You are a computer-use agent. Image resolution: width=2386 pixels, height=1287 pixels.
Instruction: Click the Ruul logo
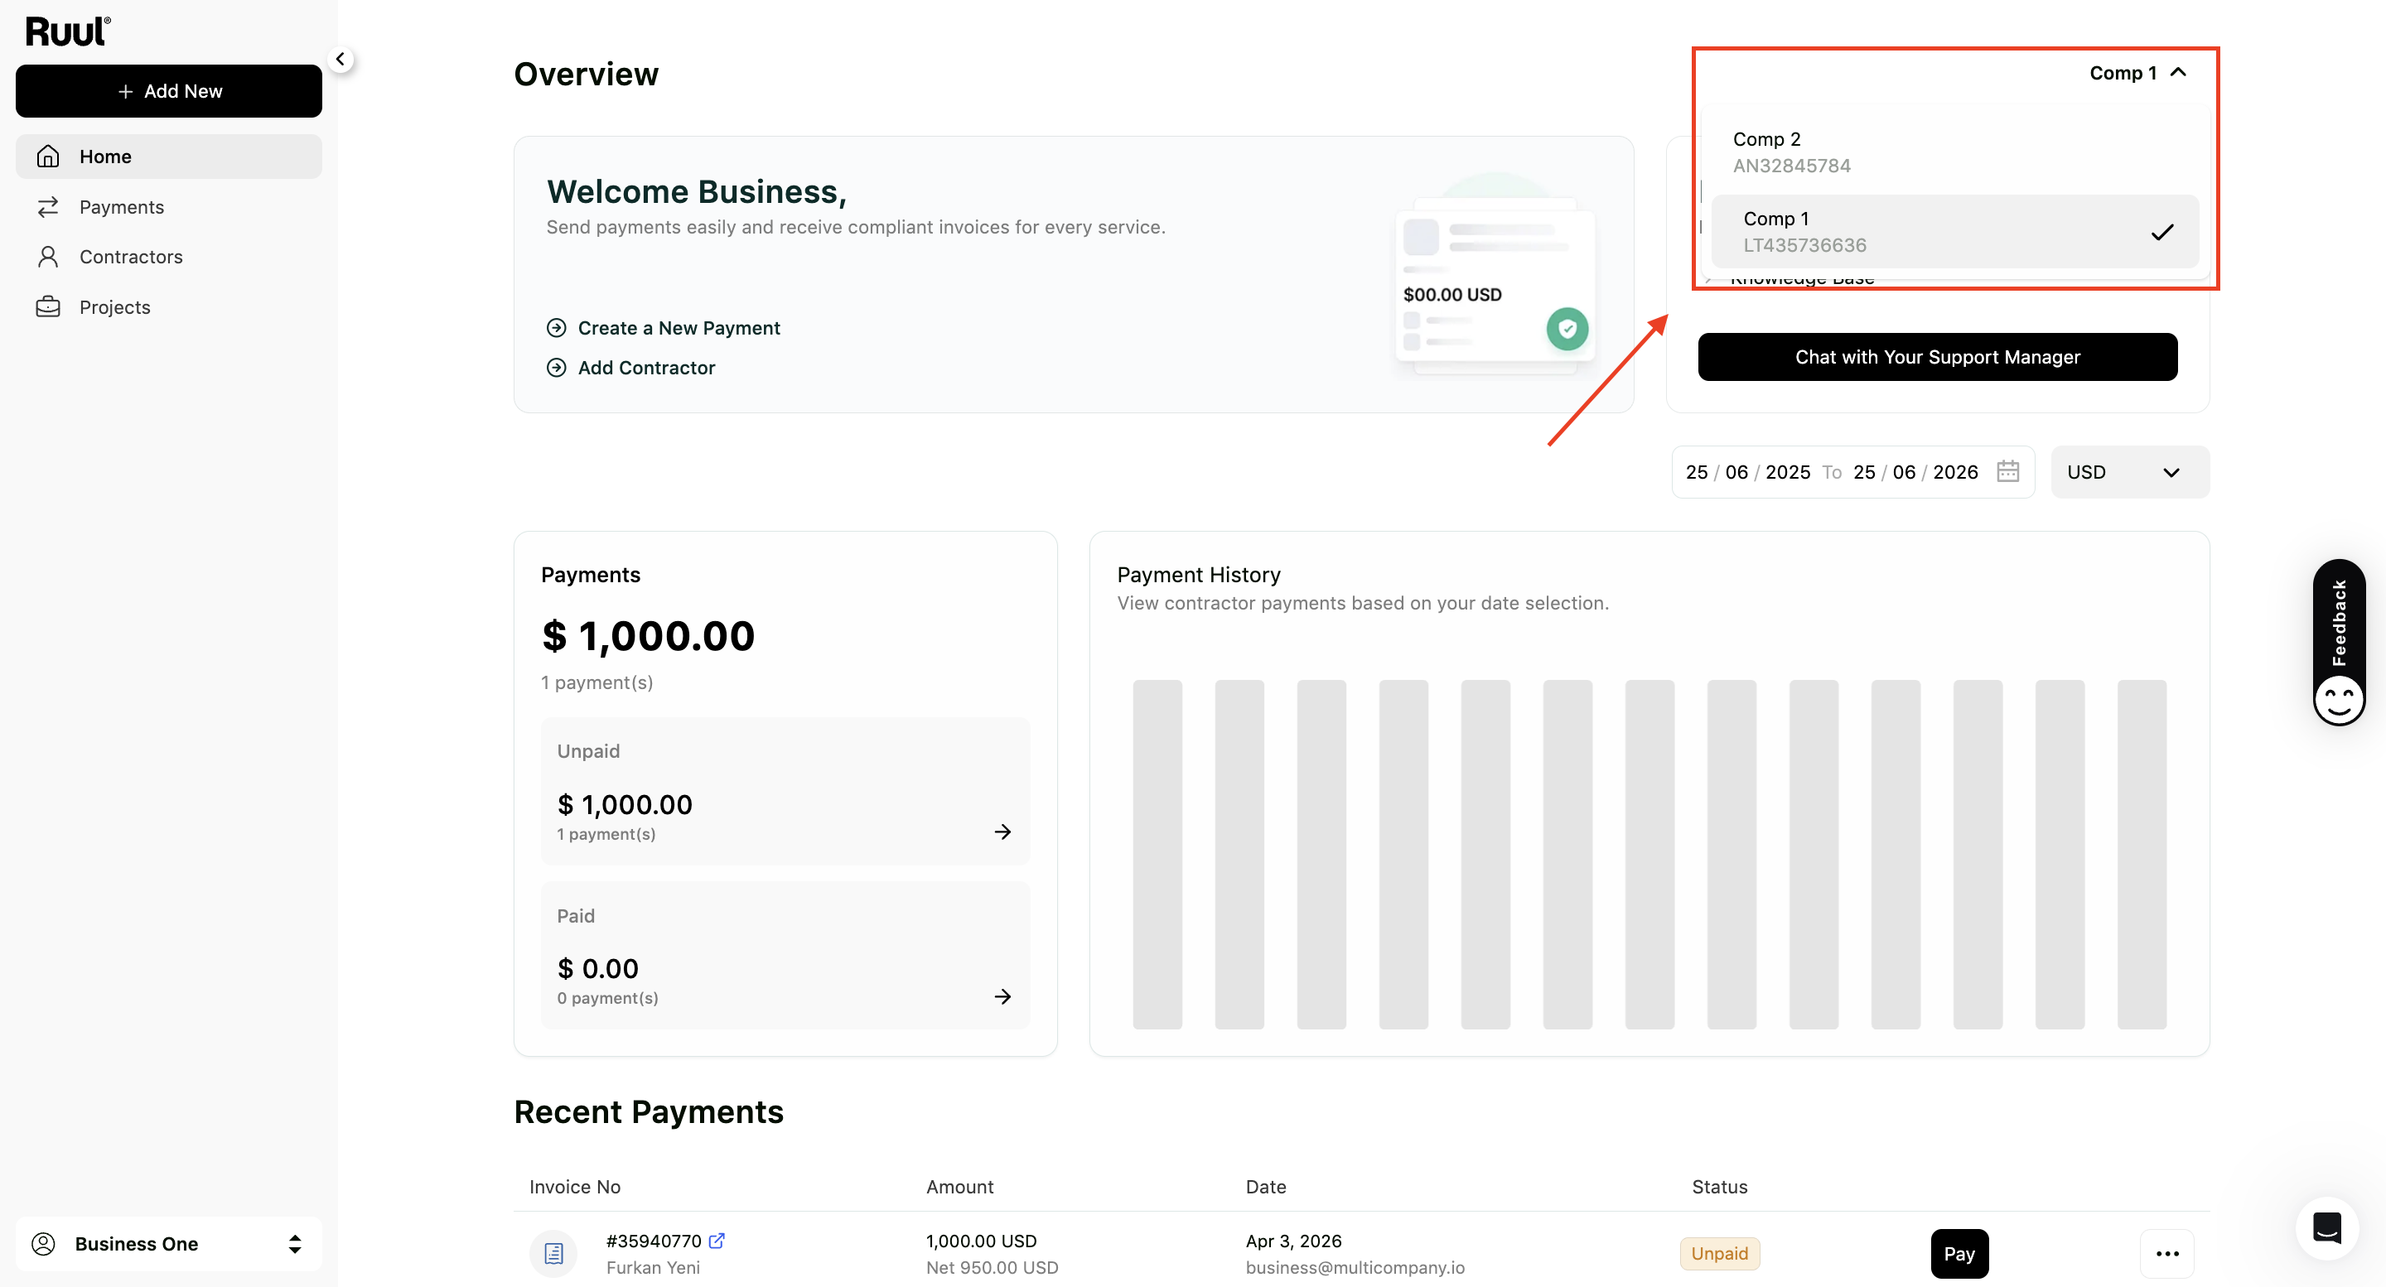point(68,31)
